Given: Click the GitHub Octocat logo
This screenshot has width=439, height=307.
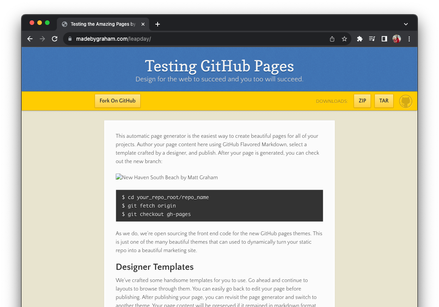Looking at the screenshot, I should (x=406, y=101).
